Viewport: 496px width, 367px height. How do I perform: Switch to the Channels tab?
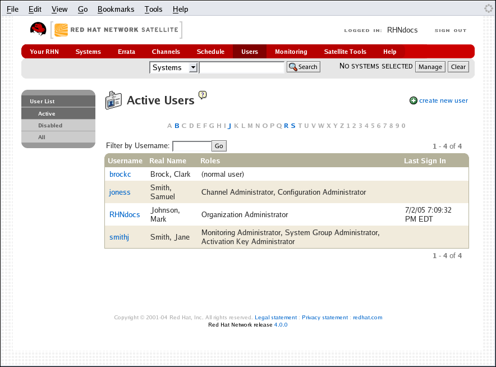[x=166, y=52]
